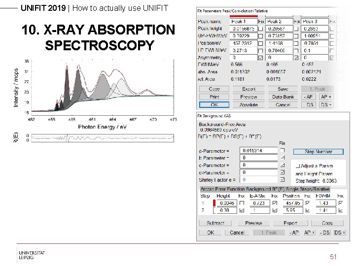Click Copy in Fit Background XAS dialog
This screenshot has width=355, height=266.
click(327, 223)
